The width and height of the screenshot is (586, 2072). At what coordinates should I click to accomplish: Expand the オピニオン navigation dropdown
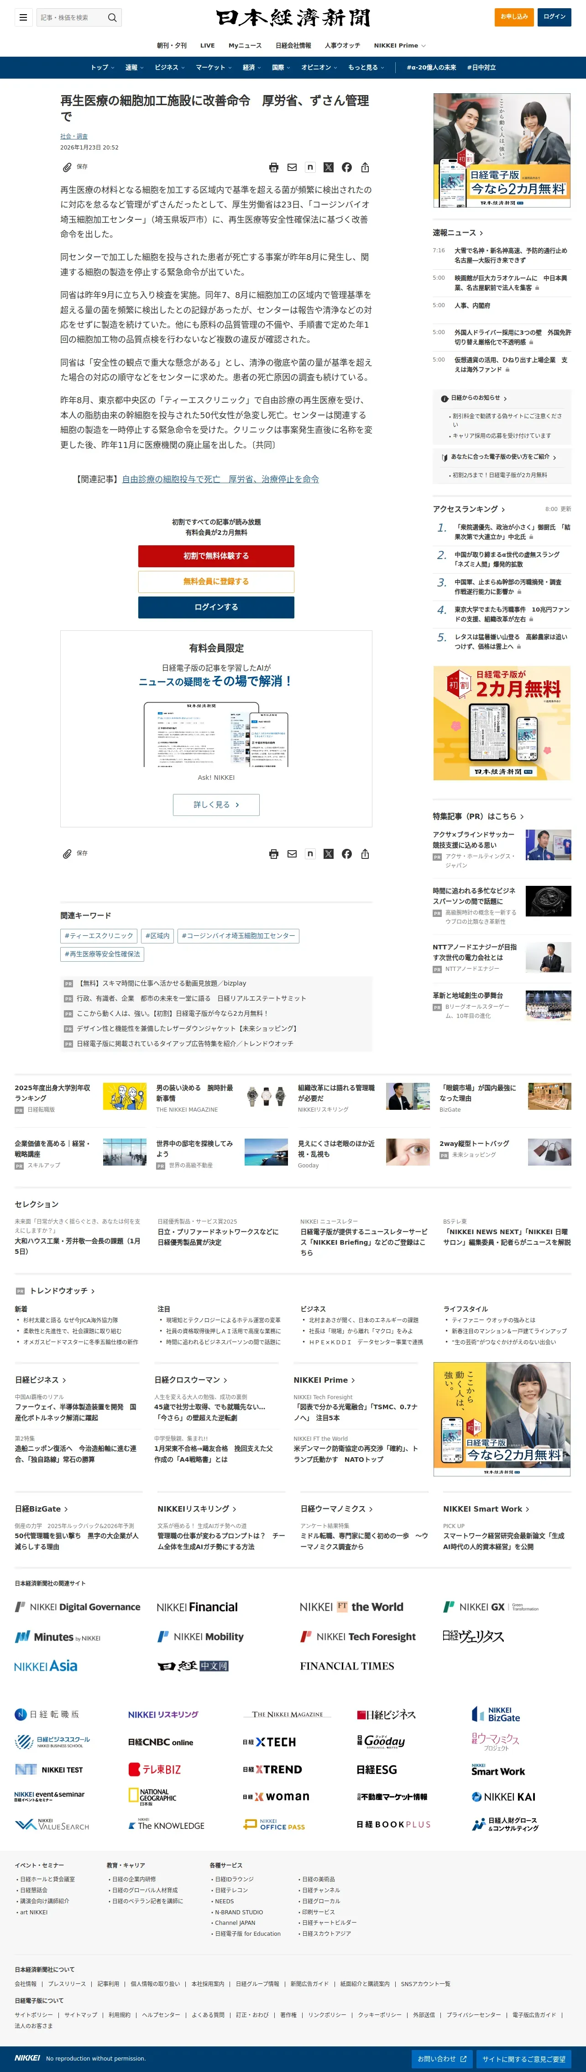[319, 68]
